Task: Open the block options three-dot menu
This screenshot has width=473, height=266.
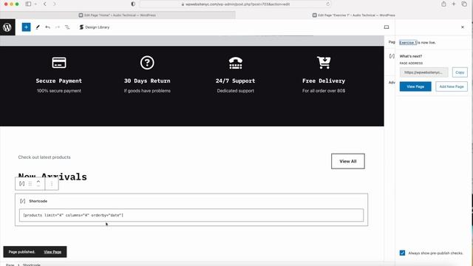Action: 52,184
